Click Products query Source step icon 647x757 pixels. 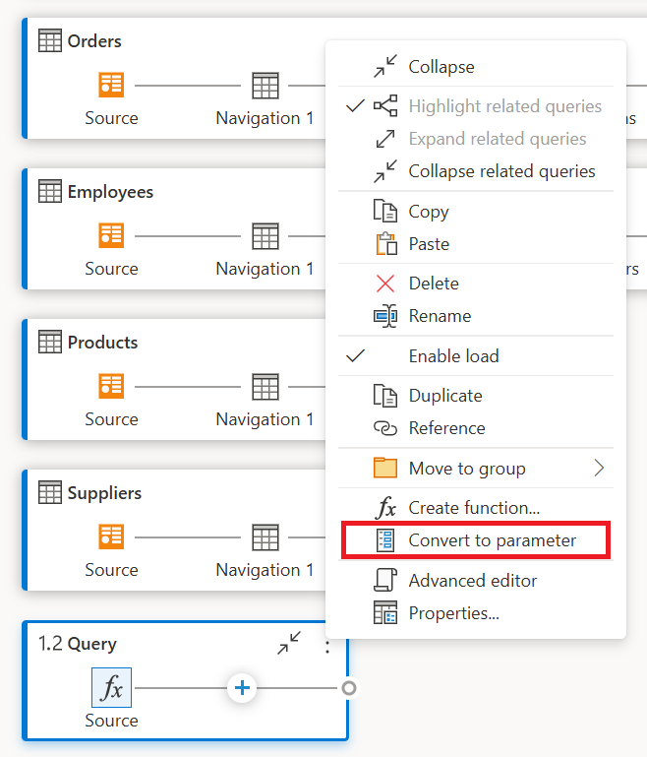coord(111,386)
